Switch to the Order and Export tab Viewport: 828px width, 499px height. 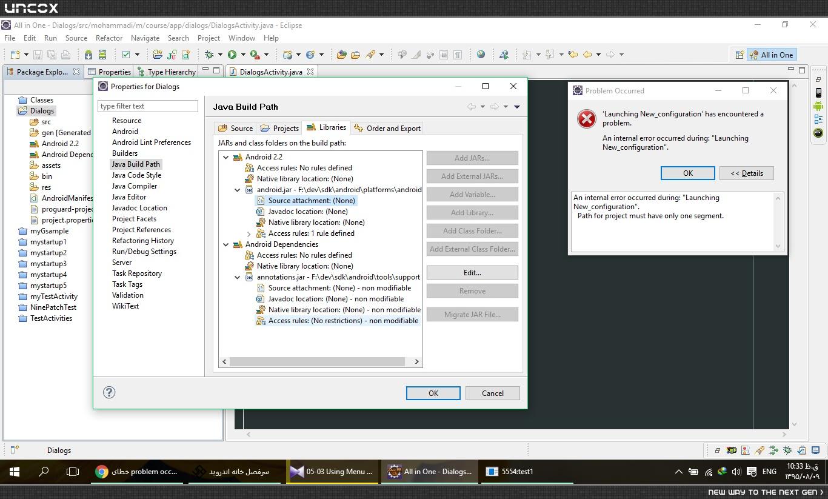(387, 129)
